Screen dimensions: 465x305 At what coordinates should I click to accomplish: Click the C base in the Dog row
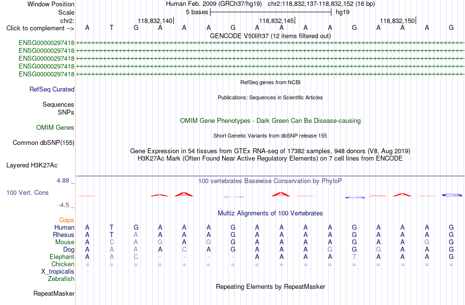184,250
